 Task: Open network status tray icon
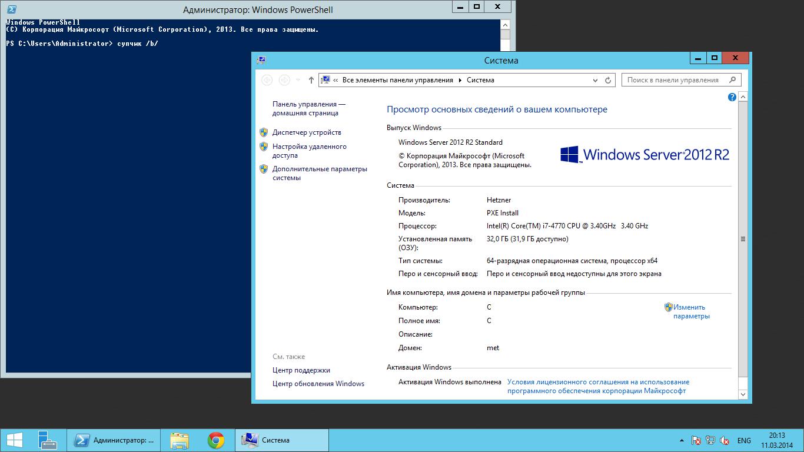[x=710, y=440]
